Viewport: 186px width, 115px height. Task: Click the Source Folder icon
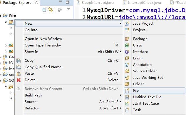click(x=127, y=71)
